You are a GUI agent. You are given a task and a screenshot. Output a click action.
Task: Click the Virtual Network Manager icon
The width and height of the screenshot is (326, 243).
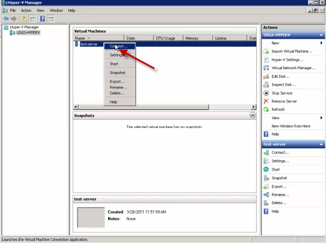[266, 68]
